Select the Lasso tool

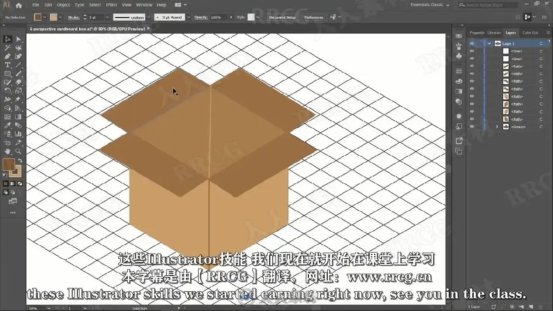click(18, 48)
